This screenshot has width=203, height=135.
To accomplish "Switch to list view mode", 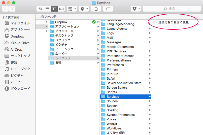I will [47, 9].
